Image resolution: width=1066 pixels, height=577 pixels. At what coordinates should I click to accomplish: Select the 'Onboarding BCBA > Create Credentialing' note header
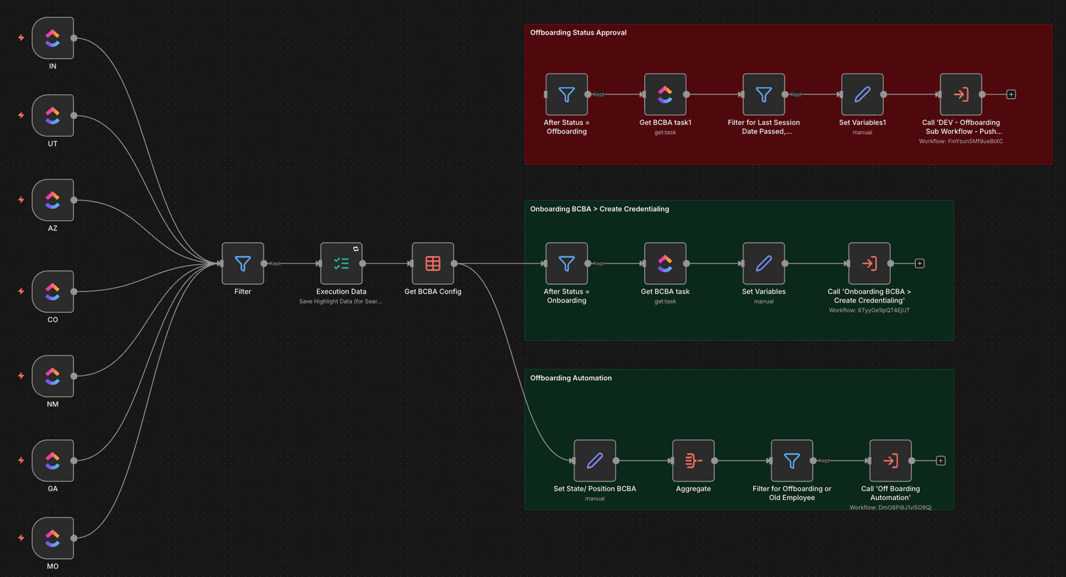pyautogui.click(x=599, y=208)
